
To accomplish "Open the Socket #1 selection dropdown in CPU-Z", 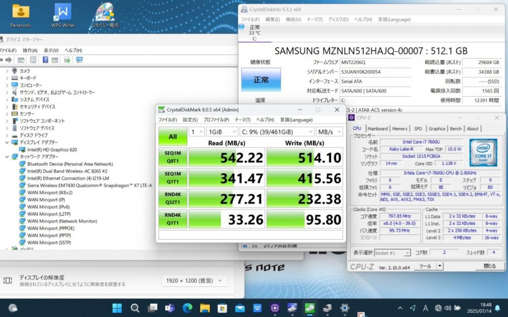I will tap(392, 253).
